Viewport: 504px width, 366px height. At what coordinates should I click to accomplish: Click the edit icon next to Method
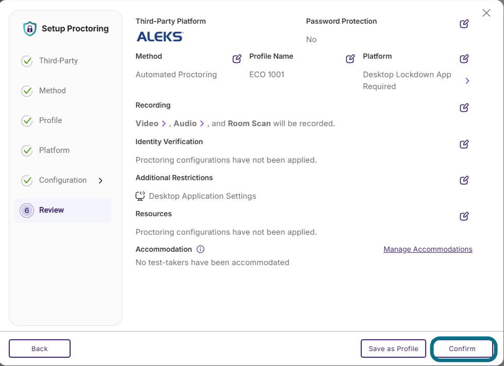coord(237,59)
